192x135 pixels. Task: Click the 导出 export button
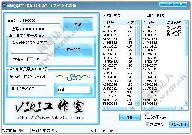130,117
